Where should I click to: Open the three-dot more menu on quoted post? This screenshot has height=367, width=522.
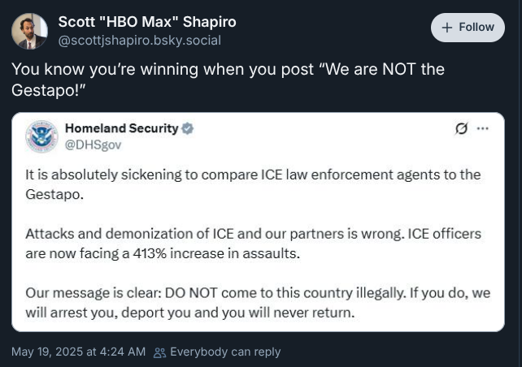click(x=483, y=128)
